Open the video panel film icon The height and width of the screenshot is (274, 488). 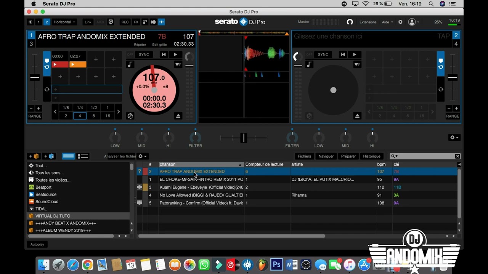coord(153,22)
